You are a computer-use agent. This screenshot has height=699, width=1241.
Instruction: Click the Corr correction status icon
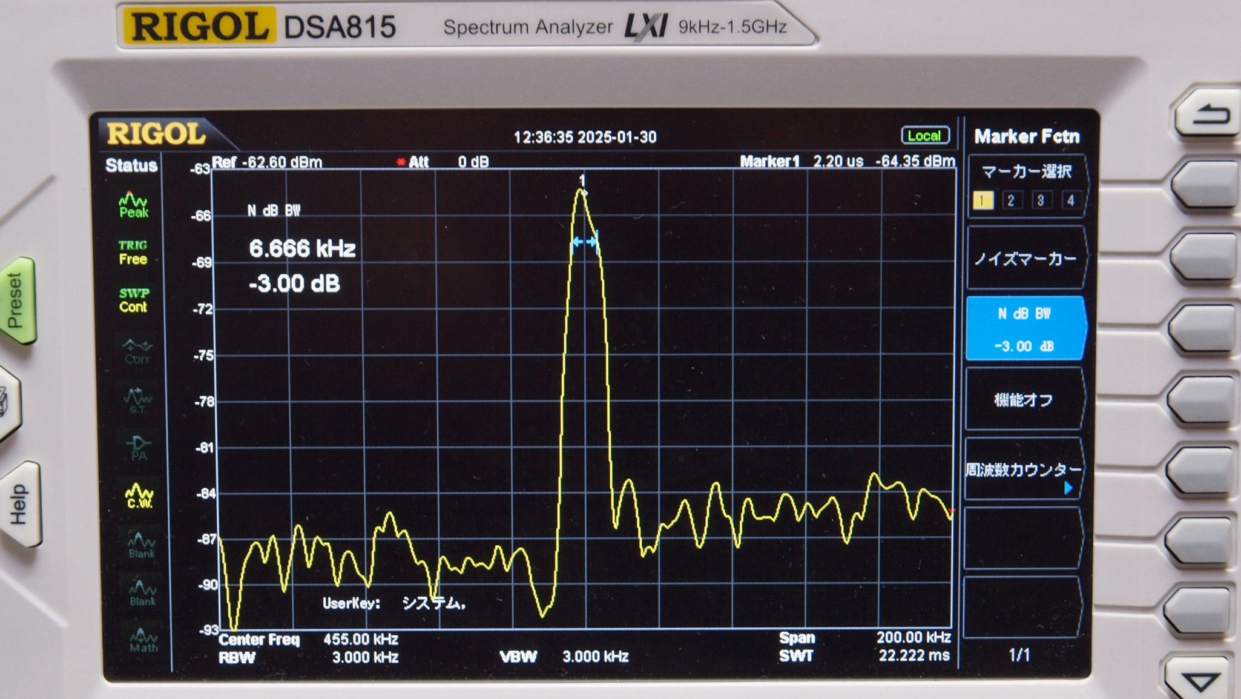click(137, 351)
